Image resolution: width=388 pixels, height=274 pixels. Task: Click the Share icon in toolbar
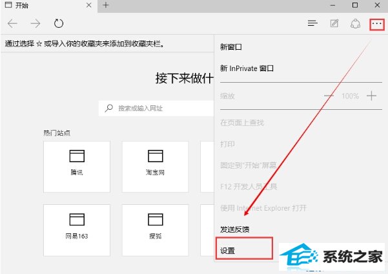point(355,24)
